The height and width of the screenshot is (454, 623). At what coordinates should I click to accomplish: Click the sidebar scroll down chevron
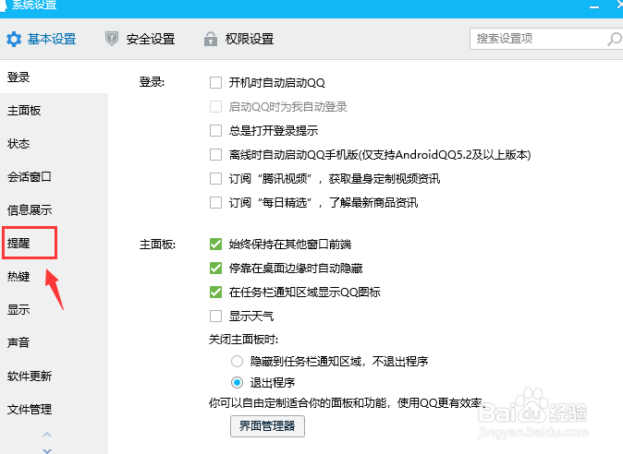[x=47, y=451]
